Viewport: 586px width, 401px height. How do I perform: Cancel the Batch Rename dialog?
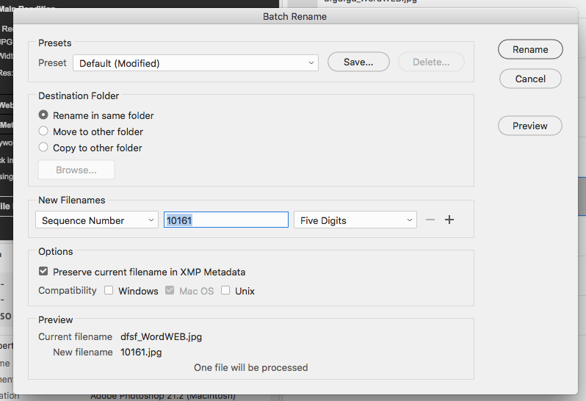pos(530,79)
